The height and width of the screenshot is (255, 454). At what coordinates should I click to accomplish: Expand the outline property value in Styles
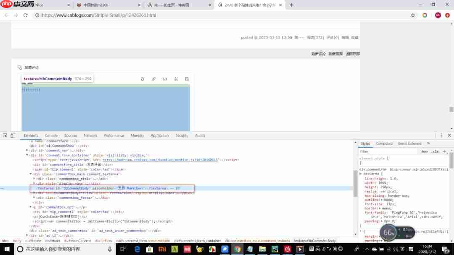pos(382,200)
